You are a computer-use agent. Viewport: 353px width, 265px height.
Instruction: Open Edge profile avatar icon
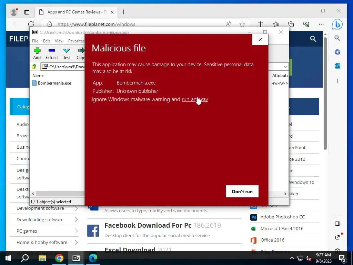pos(14,12)
